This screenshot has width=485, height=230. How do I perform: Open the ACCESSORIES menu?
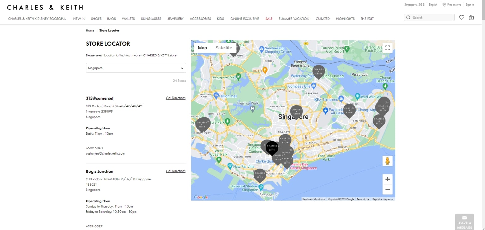pyautogui.click(x=200, y=19)
